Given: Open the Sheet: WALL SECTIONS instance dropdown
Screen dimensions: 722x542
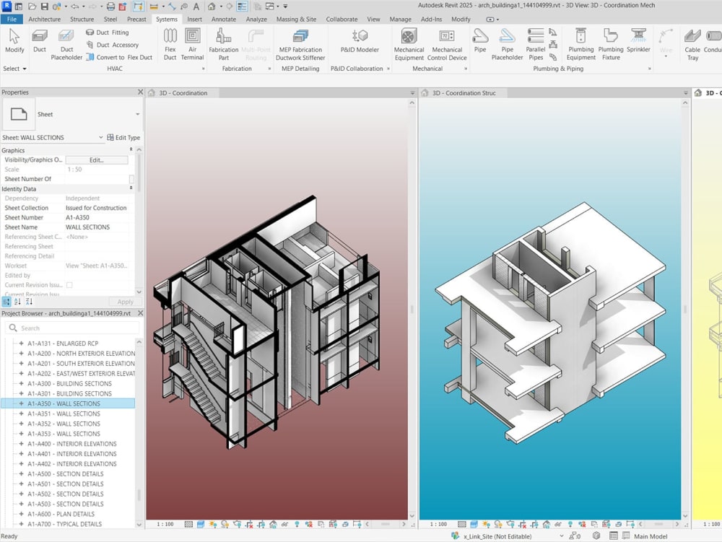Looking at the screenshot, I should (100, 138).
